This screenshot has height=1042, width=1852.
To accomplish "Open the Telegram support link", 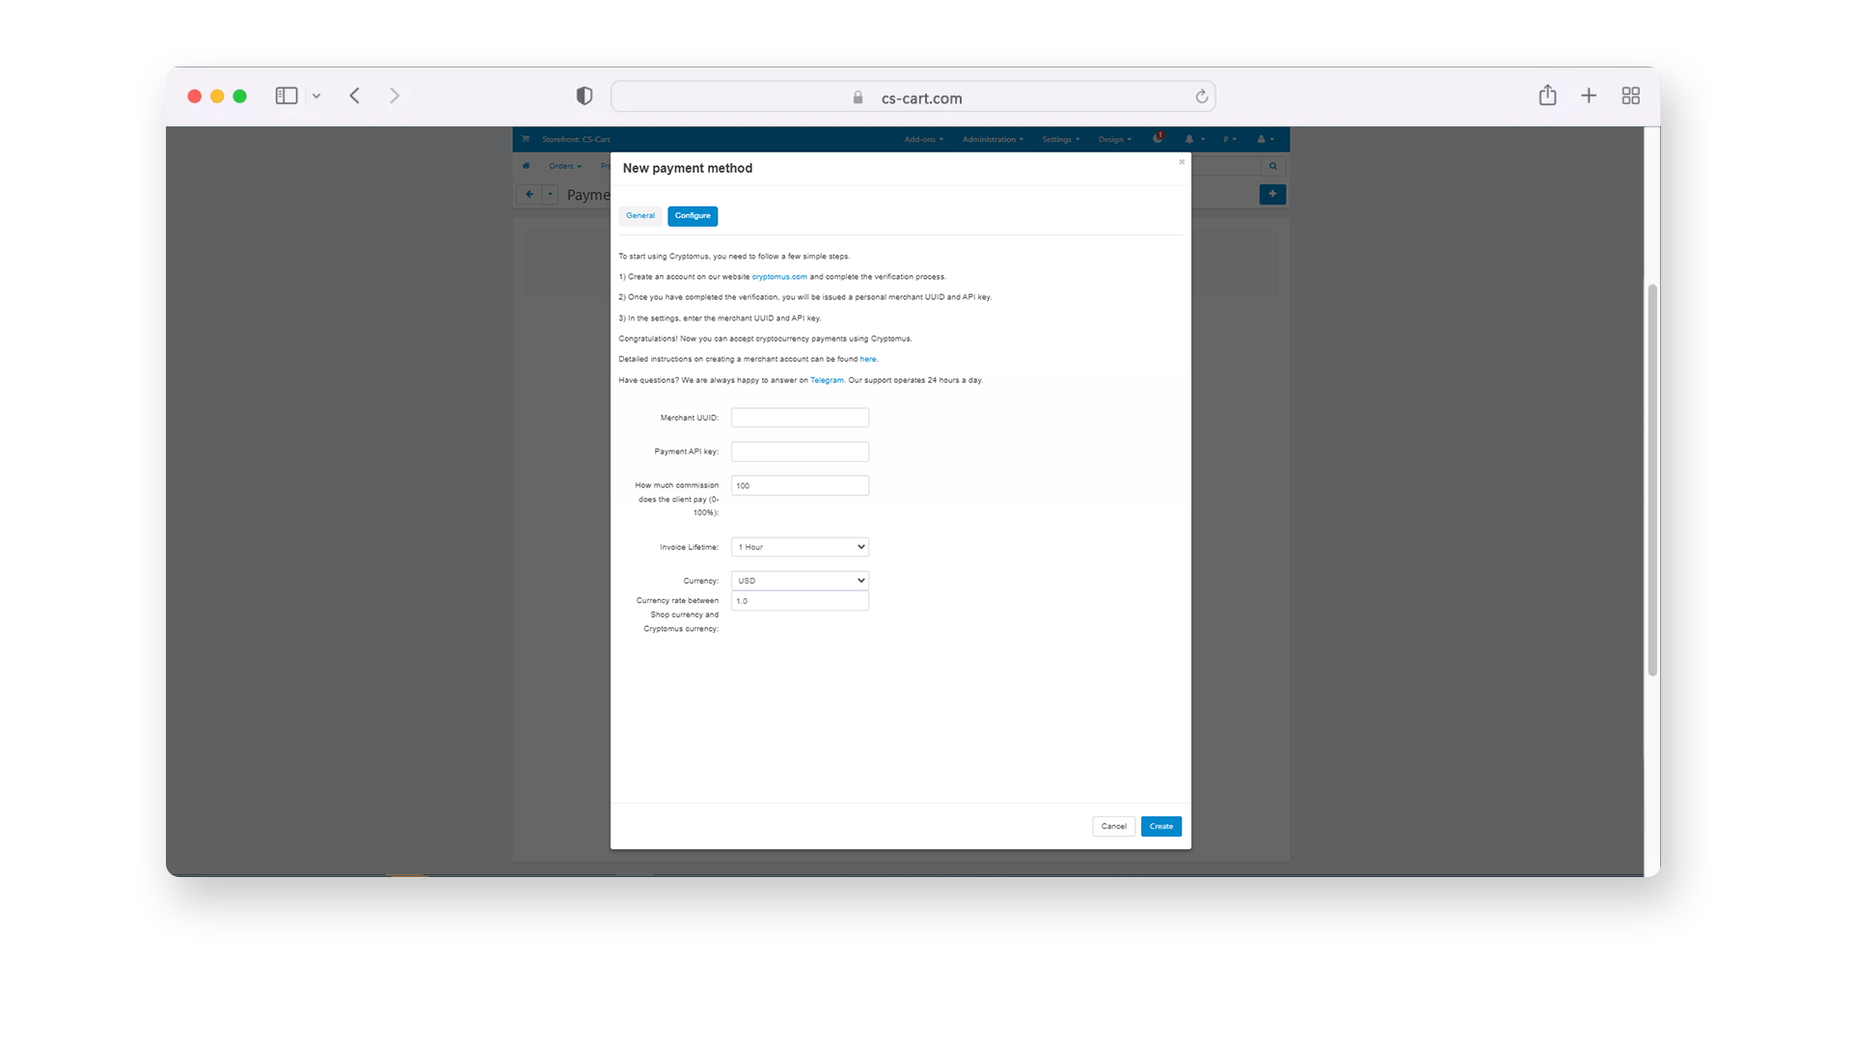I will click(827, 380).
